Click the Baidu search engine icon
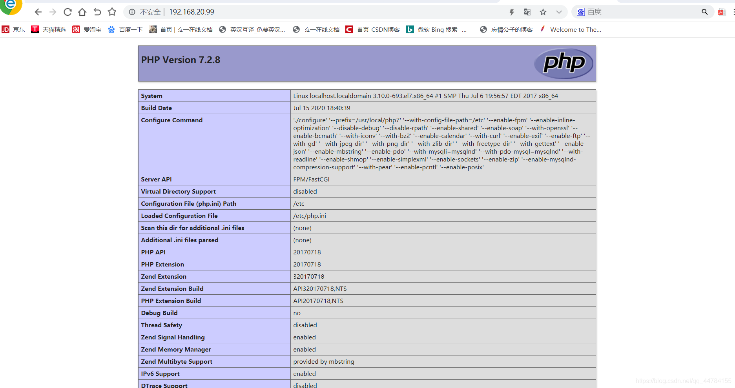The height and width of the screenshot is (388, 735). pyautogui.click(x=581, y=12)
